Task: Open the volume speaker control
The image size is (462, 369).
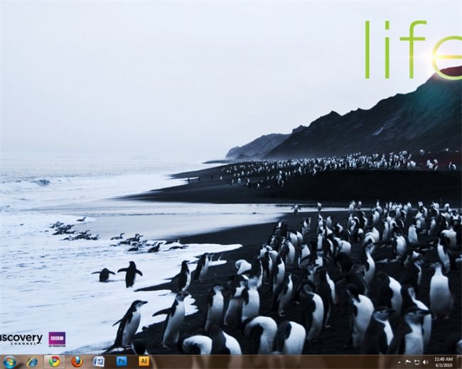Action: point(425,362)
